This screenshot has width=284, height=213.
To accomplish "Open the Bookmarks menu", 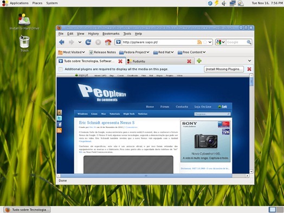I will (111, 34).
